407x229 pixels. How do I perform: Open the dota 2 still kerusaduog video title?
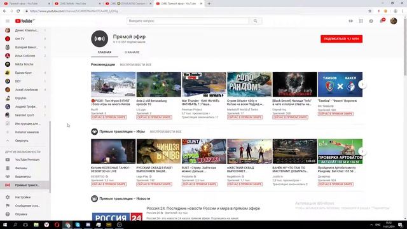tap(151, 102)
